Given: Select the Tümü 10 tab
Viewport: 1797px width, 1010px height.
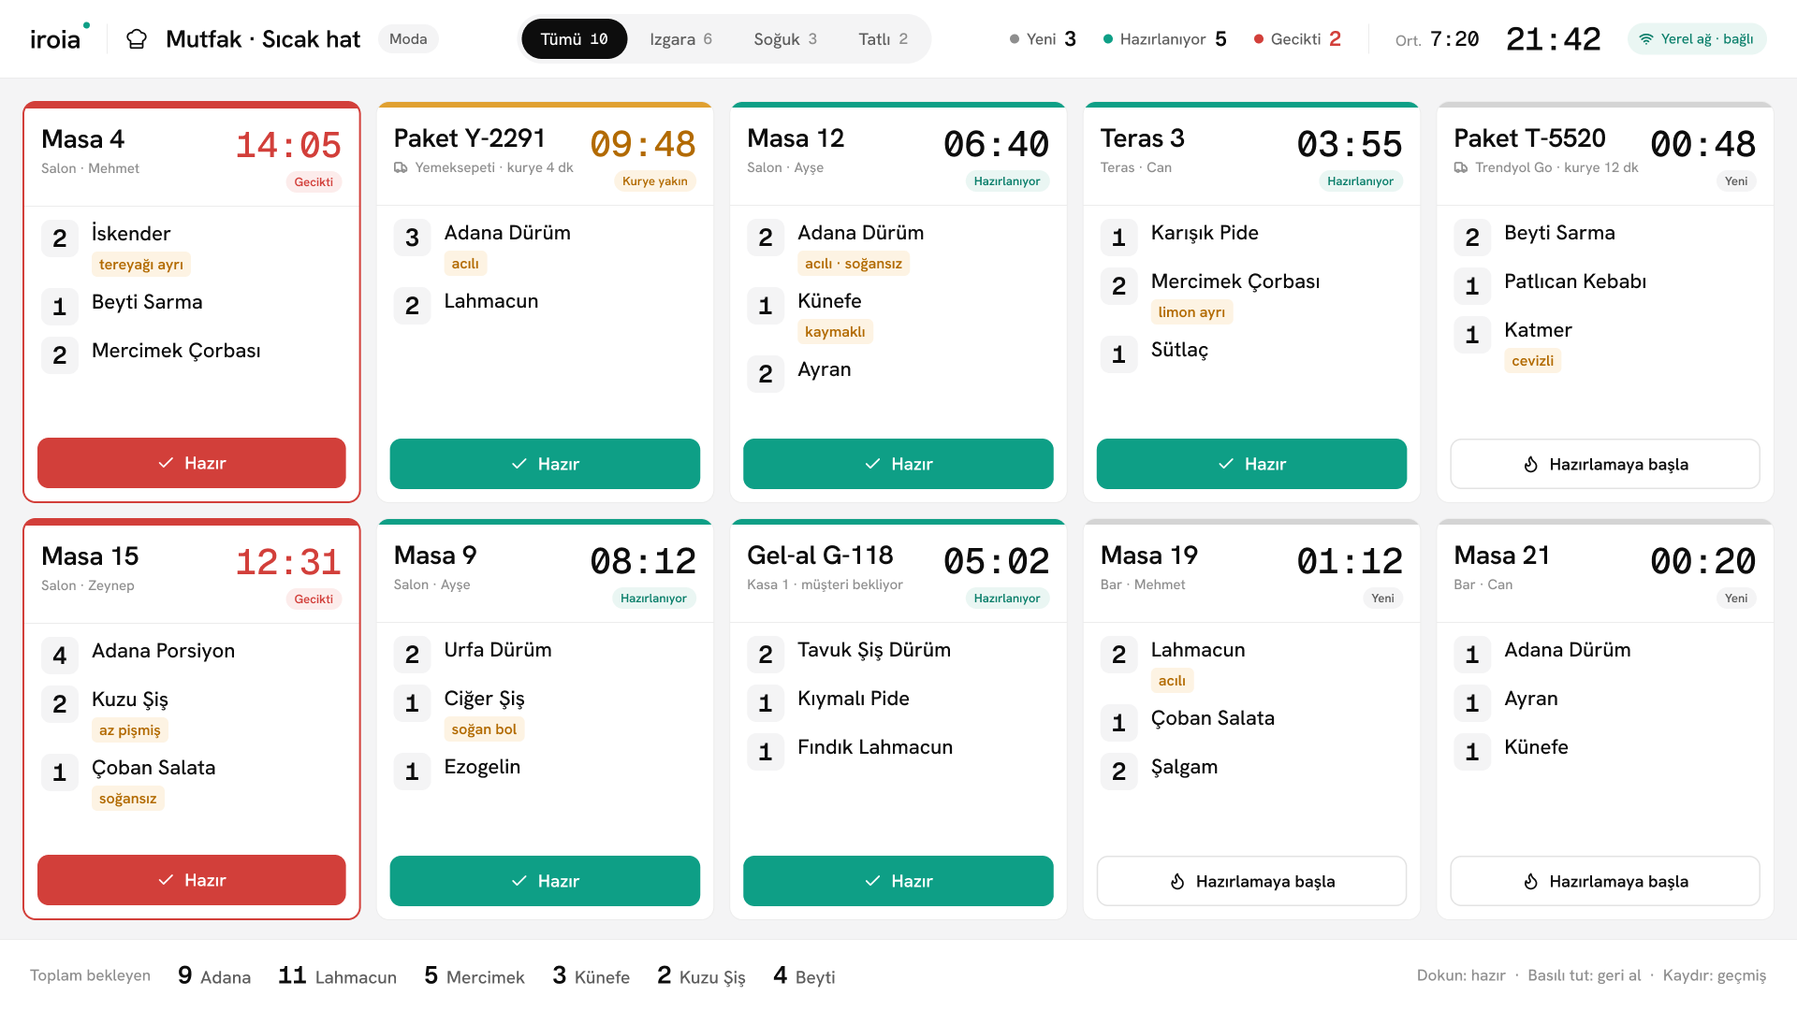Looking at the screenshot, I should 574,39.
